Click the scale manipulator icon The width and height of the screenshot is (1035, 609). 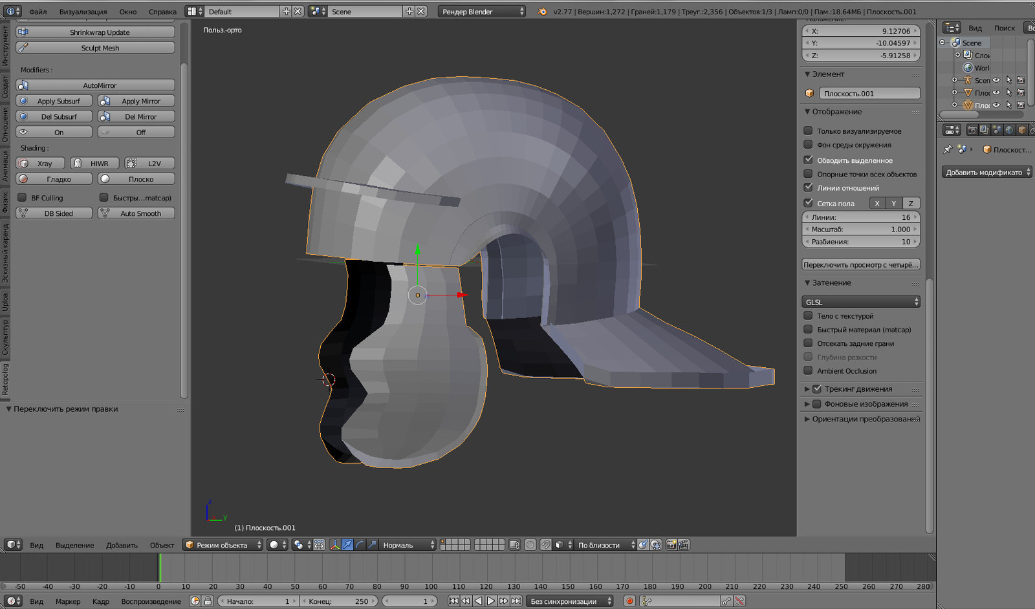click(x=372, y=545)
